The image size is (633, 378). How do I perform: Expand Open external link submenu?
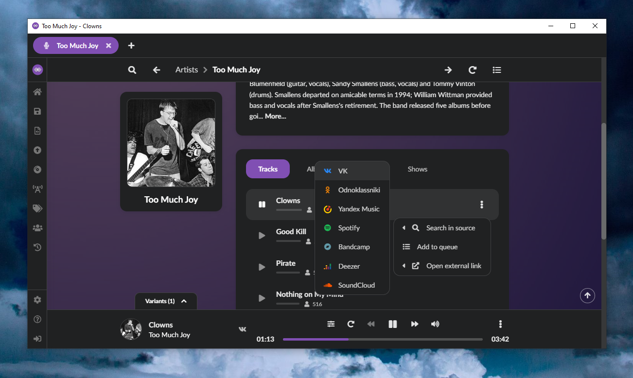tap(442, 266)
